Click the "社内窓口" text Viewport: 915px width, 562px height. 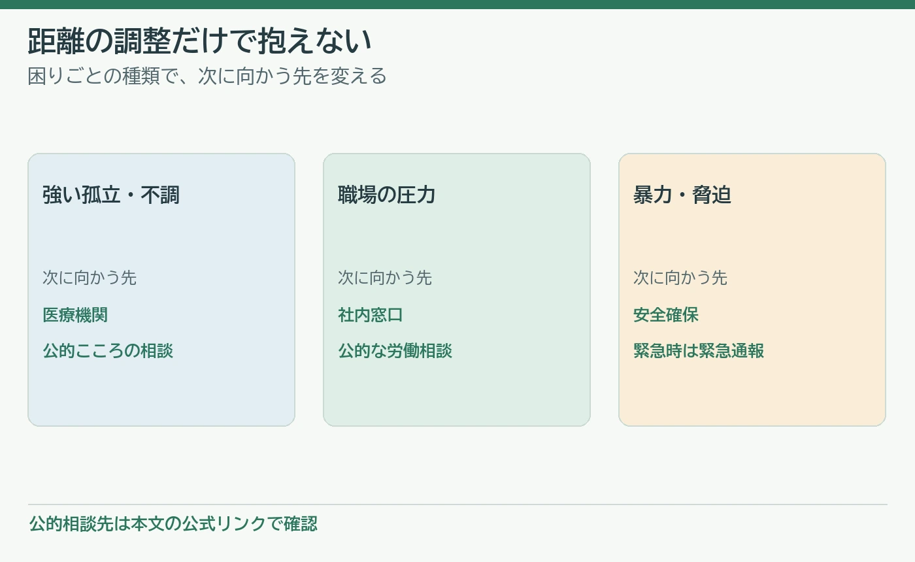(371, 315)
